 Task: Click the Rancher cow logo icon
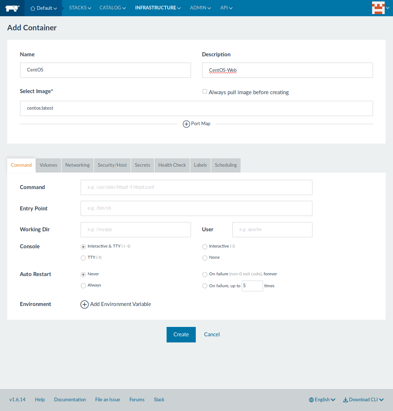click(12, 8)
